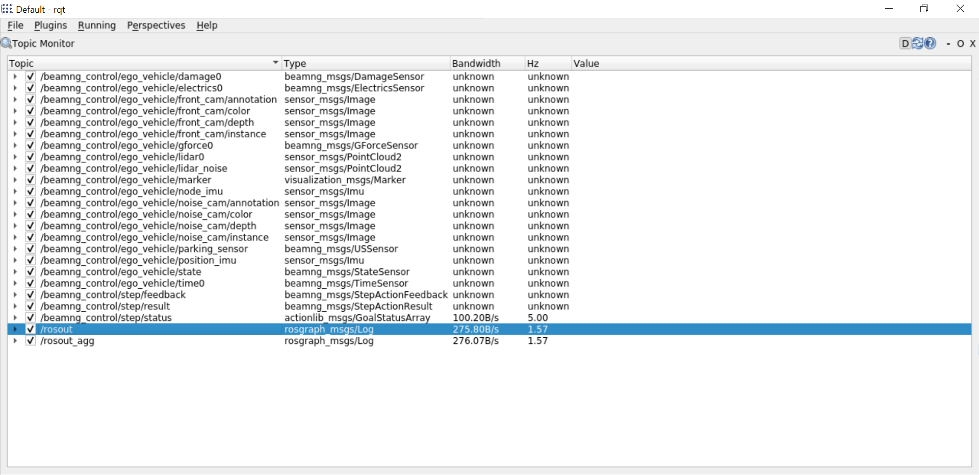Screen dimensions: 979x475
Task: Click the sort direction arrow on the Topic header
Action: 276,62
